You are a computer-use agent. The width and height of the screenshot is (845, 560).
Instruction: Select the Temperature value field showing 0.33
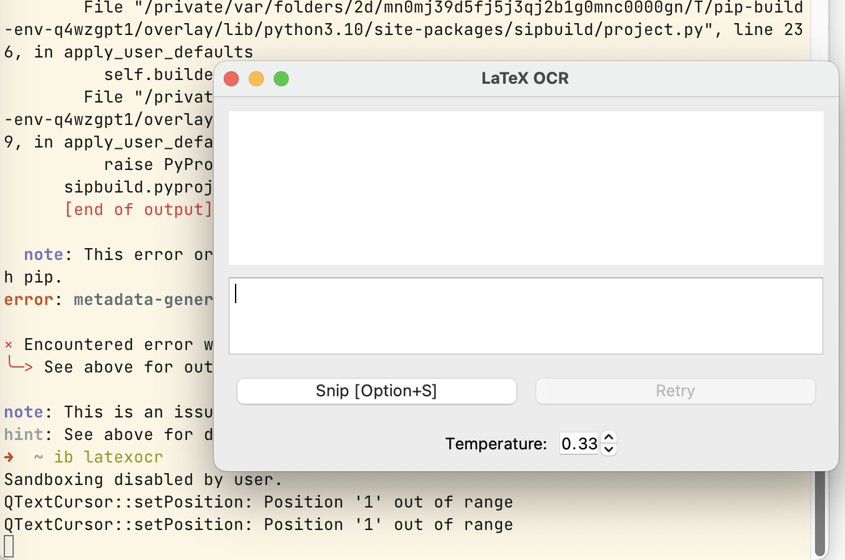(579, 444)
